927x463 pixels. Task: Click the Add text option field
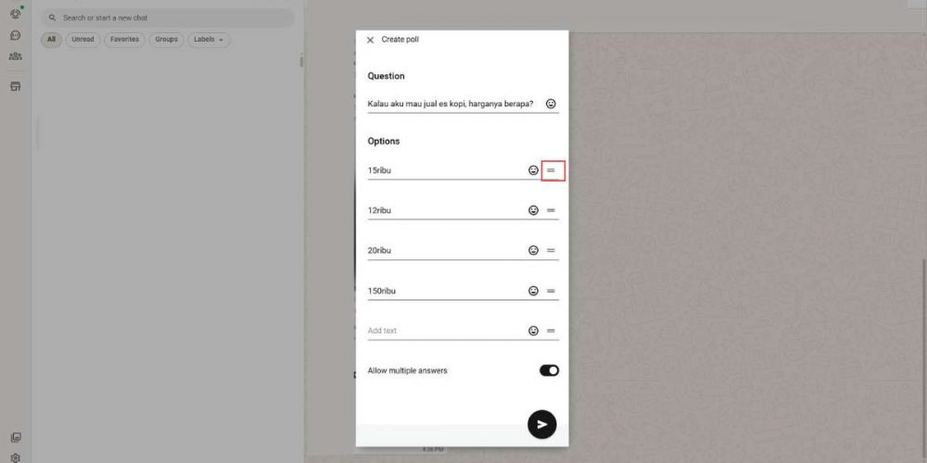446,331
